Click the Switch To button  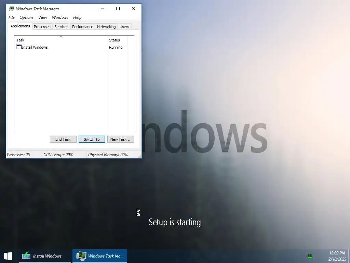point(92,139)
